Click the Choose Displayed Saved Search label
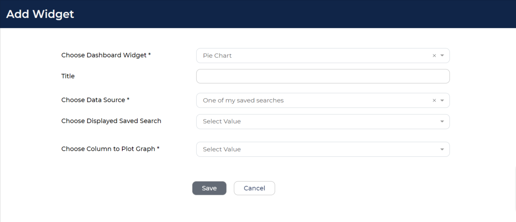Viewport: 516px width, 222px height. 111,121
